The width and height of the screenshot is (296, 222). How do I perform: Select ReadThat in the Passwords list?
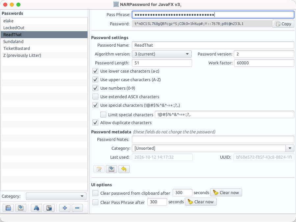pyautogui.click(x=44, y=35)
